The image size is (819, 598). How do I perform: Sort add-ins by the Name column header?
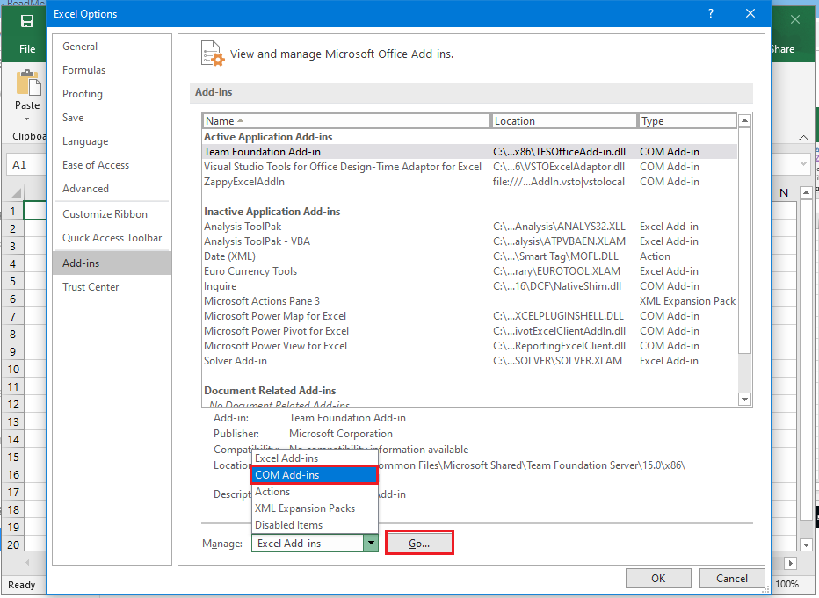(346, 121)
